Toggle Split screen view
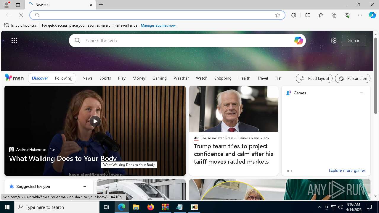The height and width of the screenshot is (213, 379). [308, 15]
